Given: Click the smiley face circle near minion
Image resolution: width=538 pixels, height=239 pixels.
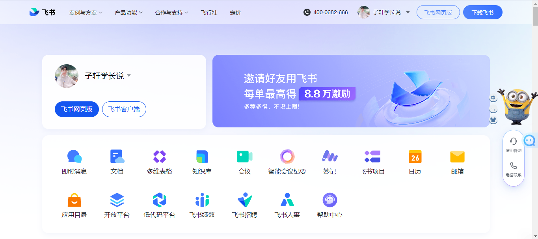Looking at the screenshot, I should pyautogui.click(x=493, y=109).
